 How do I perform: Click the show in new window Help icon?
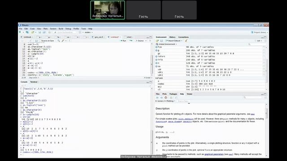[x=176, y=97]
